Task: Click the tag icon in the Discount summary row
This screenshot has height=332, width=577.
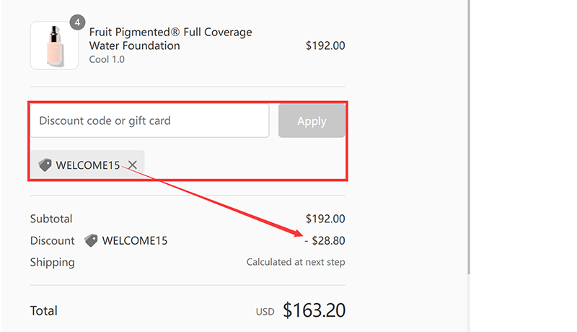Action: pos(91,240)
